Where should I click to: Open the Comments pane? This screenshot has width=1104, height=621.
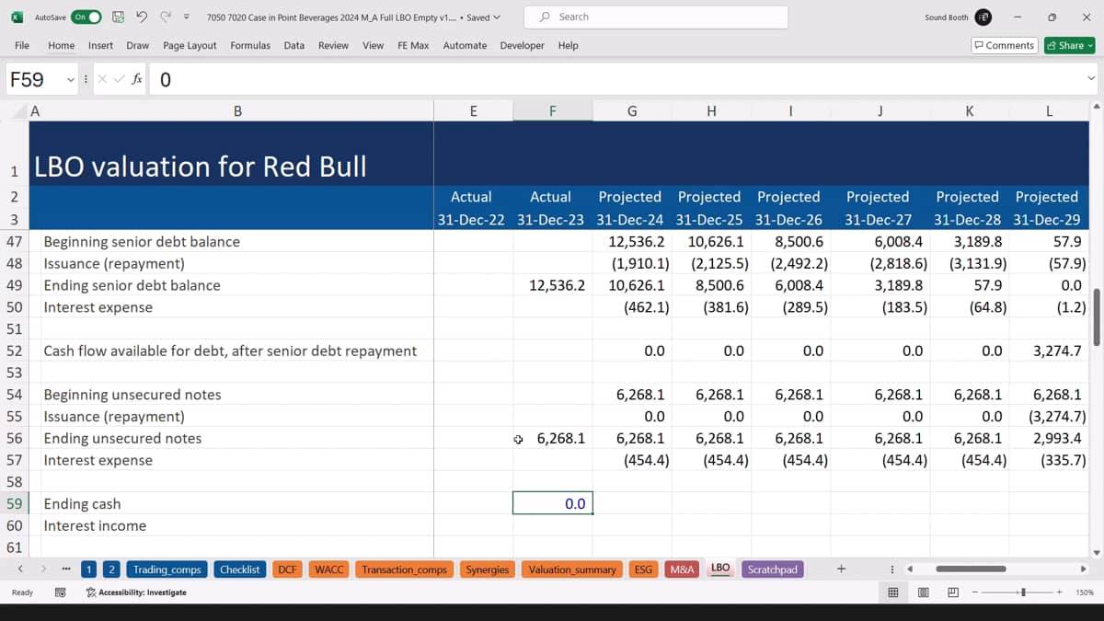pyautogui.click(x=1004, y=45)
